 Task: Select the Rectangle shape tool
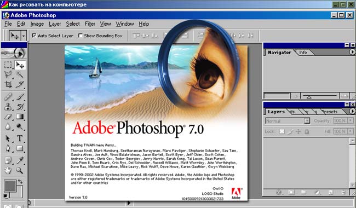click(x=20, y=148)
